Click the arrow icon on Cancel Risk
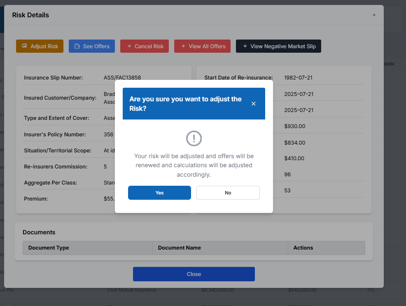 [129, 46]
